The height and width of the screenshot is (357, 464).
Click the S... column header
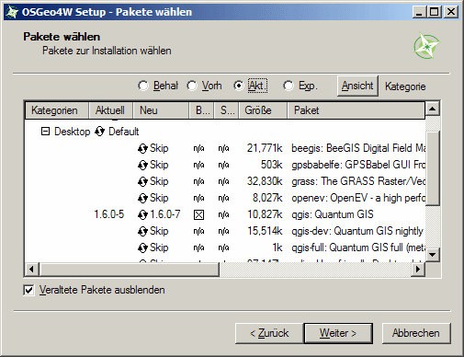[x=226, y=110]
